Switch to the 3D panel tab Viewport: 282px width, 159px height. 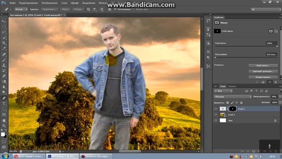pyautogui.click(x=215, y=87)
